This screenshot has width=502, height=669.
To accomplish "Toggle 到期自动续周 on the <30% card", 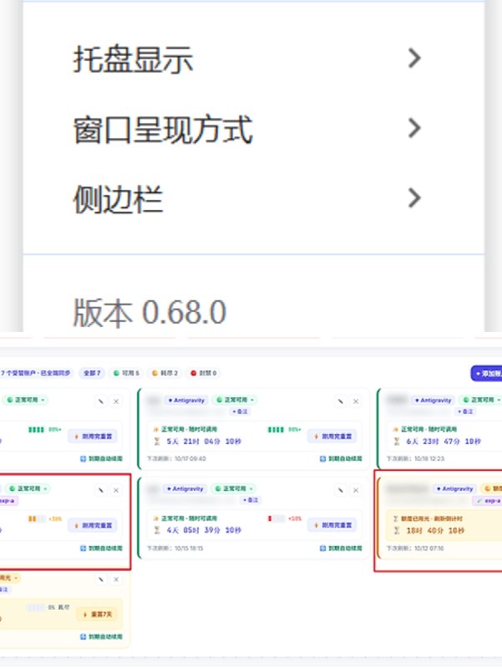I will [x=101, y=549].
